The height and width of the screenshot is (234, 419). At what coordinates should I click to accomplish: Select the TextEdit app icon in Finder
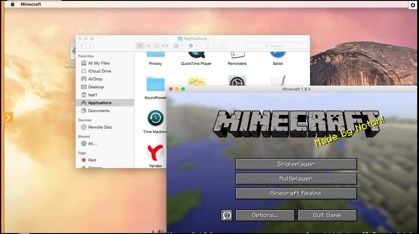(x=278, y=80)
